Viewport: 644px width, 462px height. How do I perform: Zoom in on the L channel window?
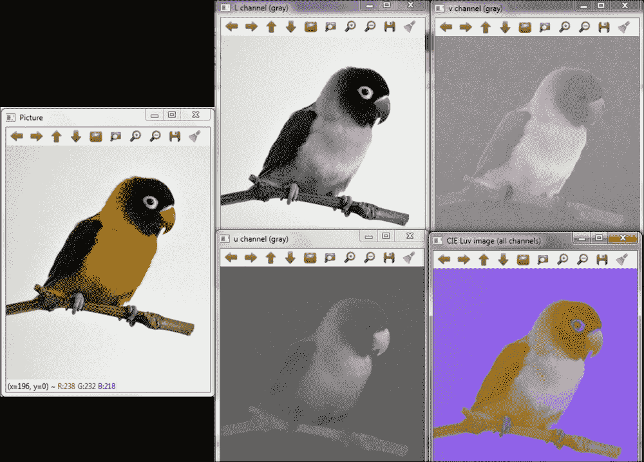(350, 26)
